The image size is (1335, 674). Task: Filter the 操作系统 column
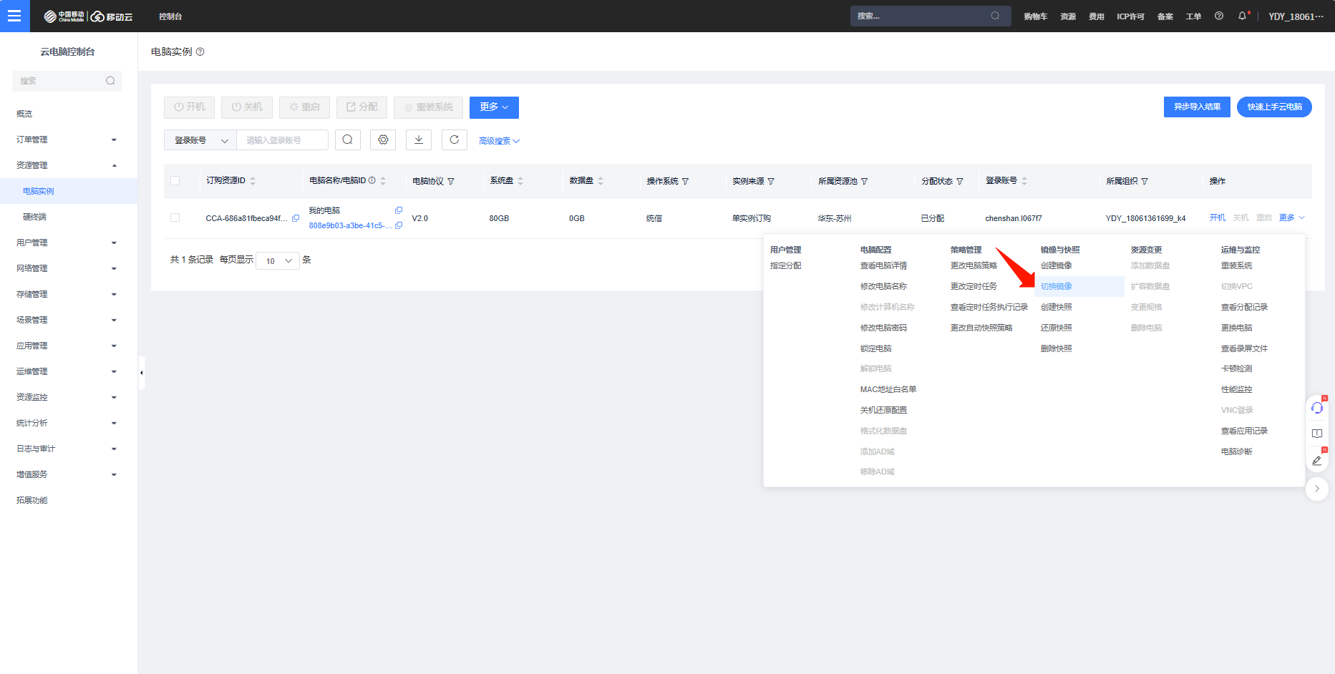click(x=685, y=182)
